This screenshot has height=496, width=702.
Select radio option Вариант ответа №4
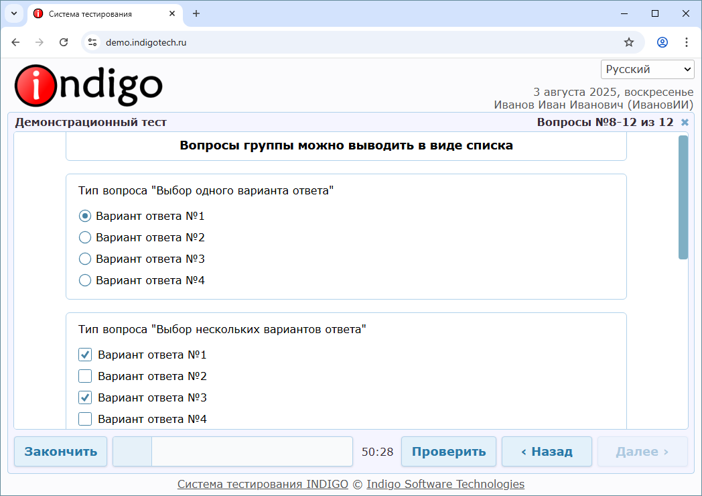tap(84, 280)
